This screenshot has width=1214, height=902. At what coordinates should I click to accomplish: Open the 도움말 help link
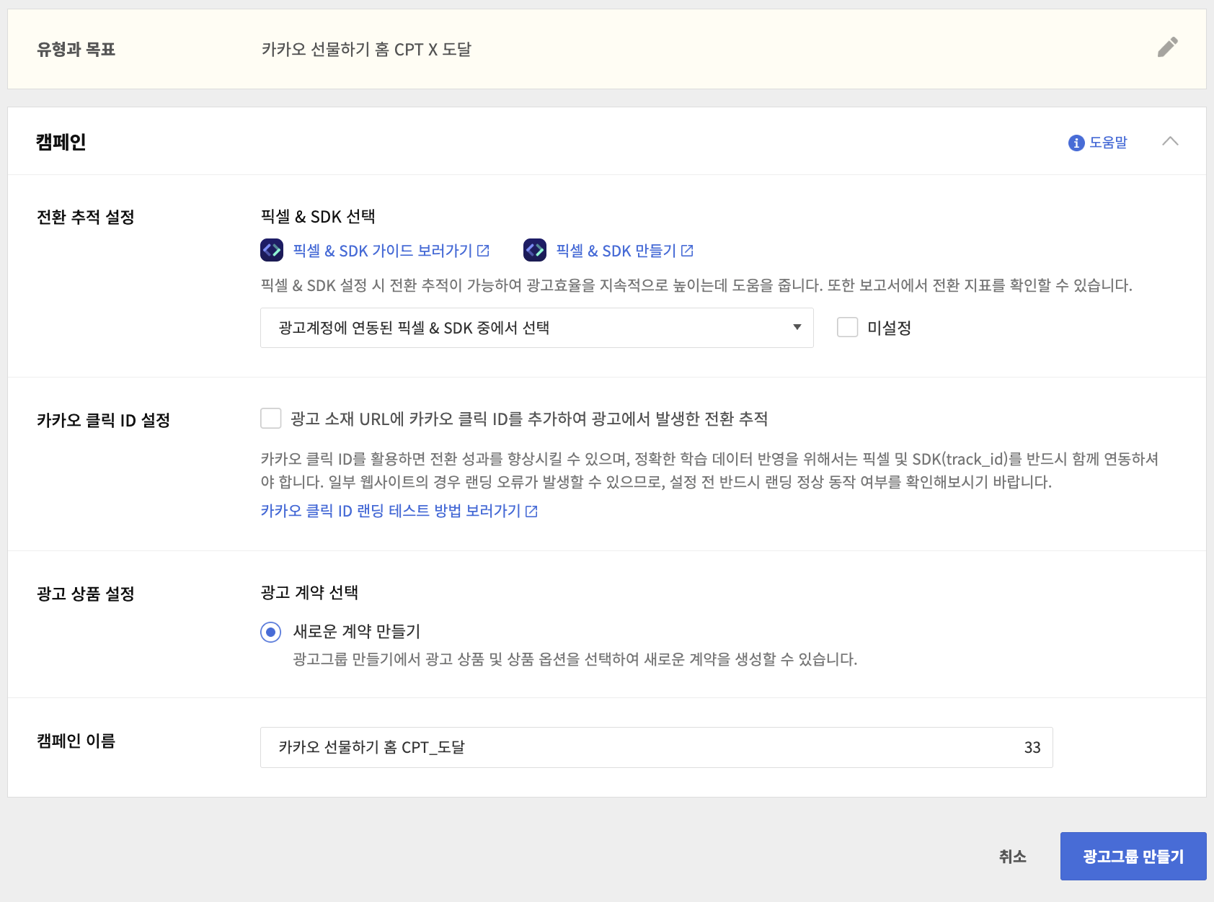pyautogui.click(x=1108, y=143)
